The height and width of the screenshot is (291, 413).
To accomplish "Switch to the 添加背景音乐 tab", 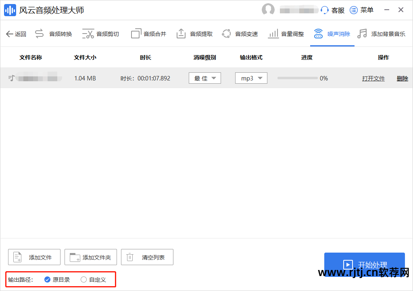I will coord(382,34).
